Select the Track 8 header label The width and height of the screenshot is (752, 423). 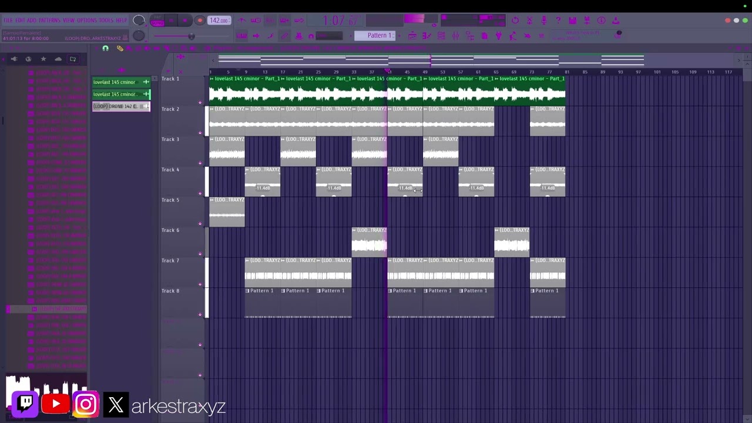click(x=170, y=291)
